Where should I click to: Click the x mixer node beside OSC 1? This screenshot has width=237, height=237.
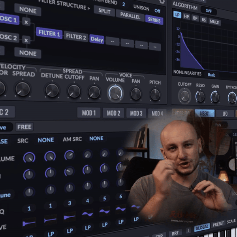click(x=26, y=22)
